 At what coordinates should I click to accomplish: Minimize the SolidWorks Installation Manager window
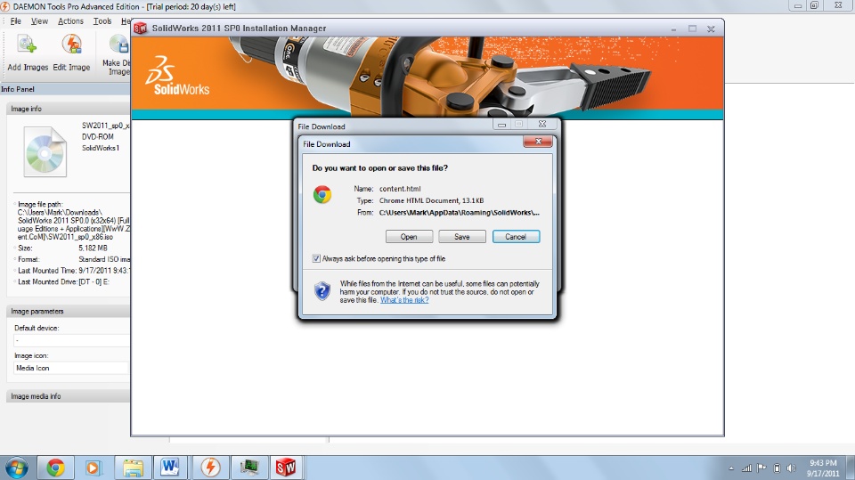(674, 28)
